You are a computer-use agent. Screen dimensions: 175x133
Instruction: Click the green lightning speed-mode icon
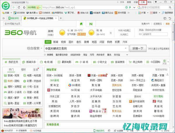pyautogui.click(x=130, y=7)
